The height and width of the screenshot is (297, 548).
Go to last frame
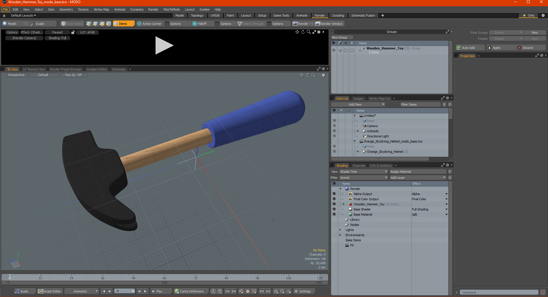point(146,291)
